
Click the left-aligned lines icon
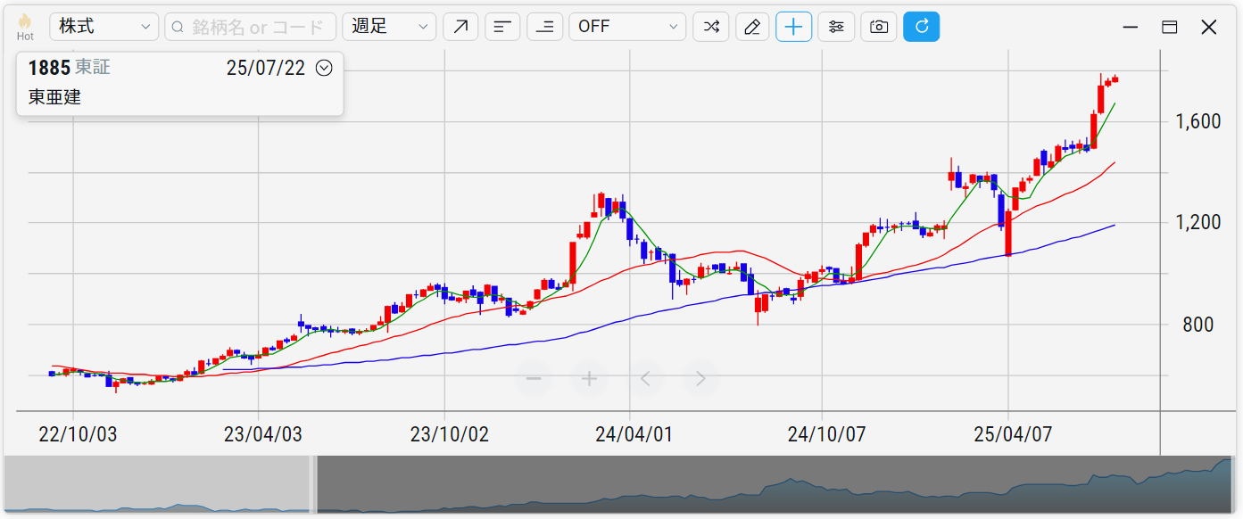tap(502, 27)
